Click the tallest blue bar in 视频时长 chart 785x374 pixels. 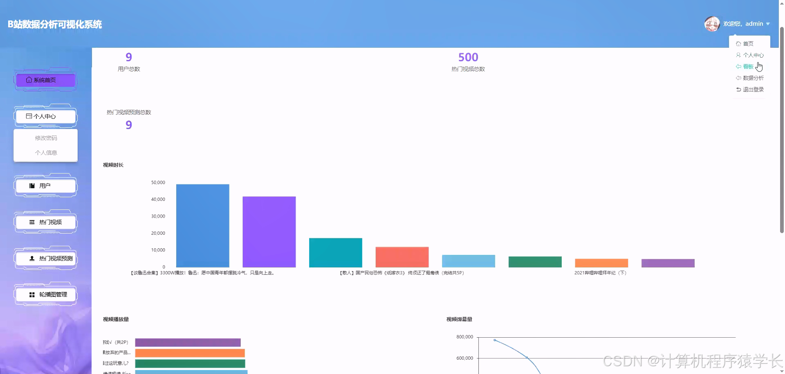point(203,226)
